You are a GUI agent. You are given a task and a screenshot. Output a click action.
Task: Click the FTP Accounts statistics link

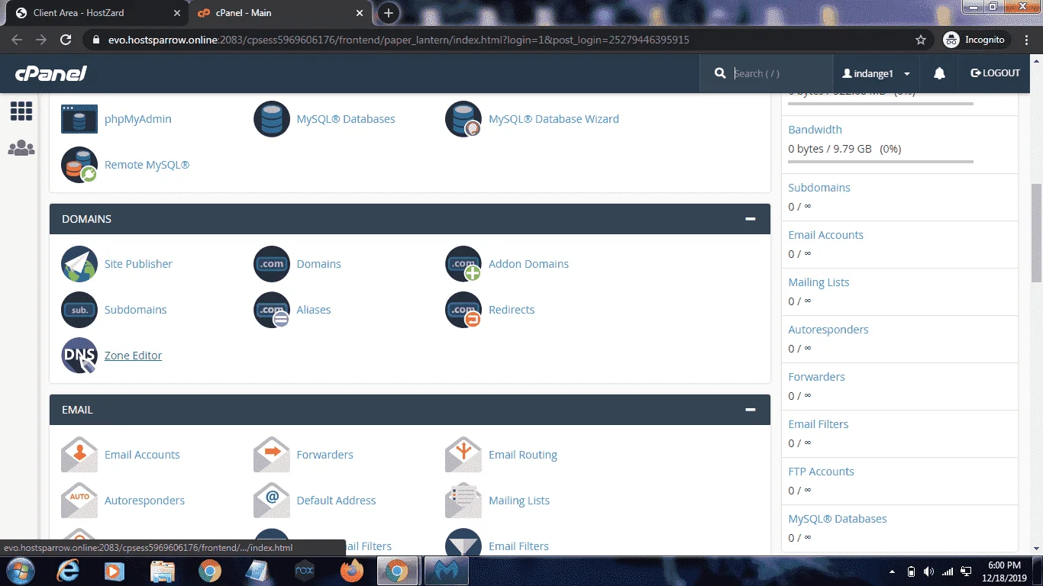click(x=821, y=472)
